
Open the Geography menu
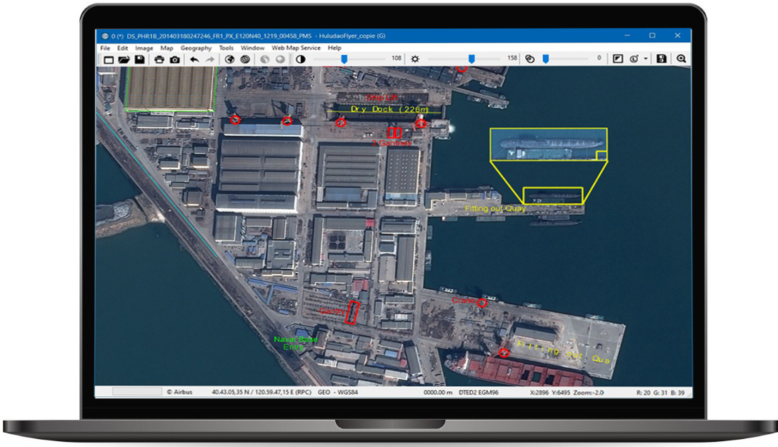click(197, 48)
